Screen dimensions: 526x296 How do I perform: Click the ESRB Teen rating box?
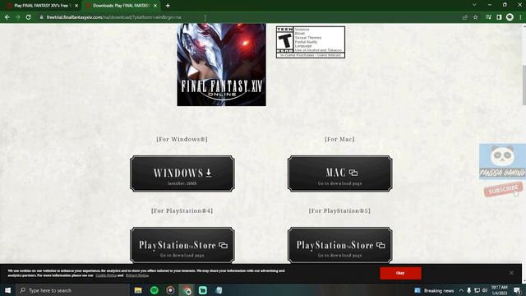pyautogui.click(x=311, y=42)
